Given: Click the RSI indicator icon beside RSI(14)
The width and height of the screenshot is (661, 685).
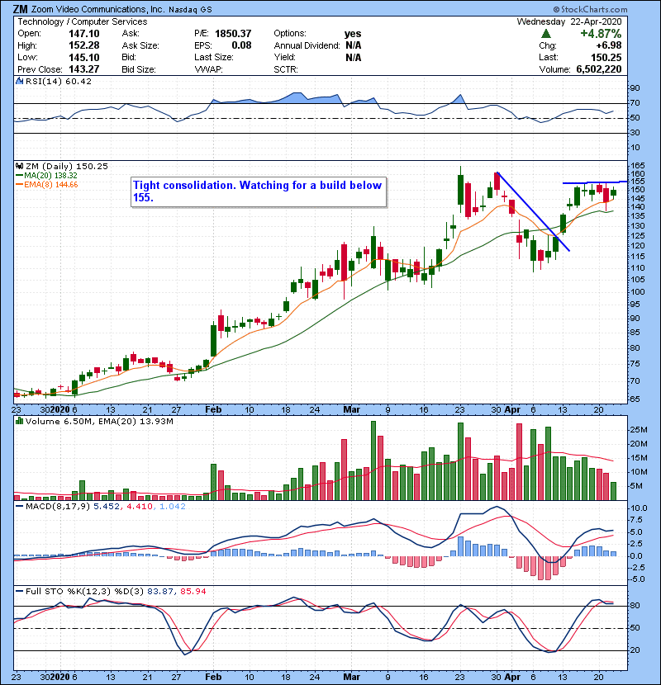Looking at the screenshot, I should point(19,81).
